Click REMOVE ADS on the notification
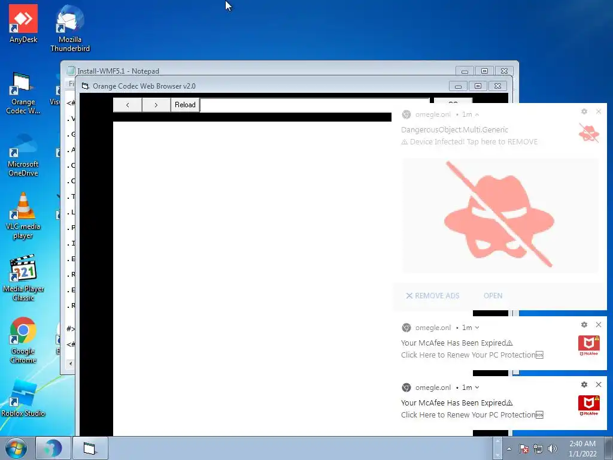This screenshot has width=613, height=460. pyautogui.click(x=433, y=296)
